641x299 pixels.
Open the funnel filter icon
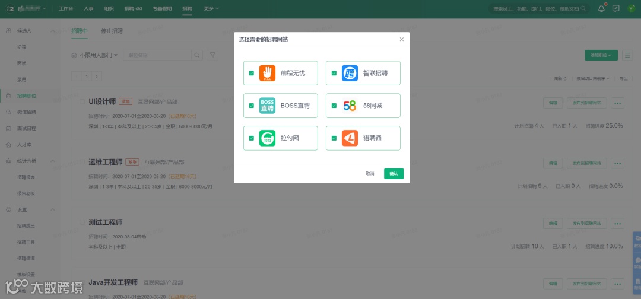[212, 55]
